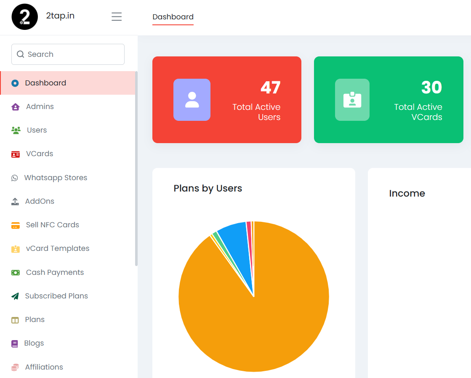Click the Total Active VCards card
Image resolution: width=471 pixels, height=378 pixels.
click(389, 100)
